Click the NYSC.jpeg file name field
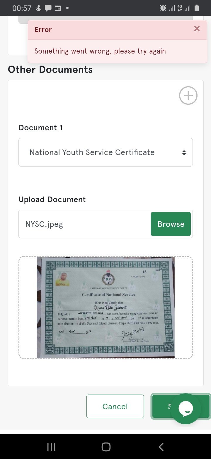This screenshot has height=459, width=211. coord(85,224)
